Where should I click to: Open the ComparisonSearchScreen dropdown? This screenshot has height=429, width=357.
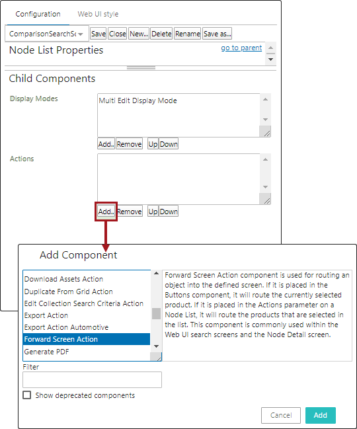(x=47, y=34)
